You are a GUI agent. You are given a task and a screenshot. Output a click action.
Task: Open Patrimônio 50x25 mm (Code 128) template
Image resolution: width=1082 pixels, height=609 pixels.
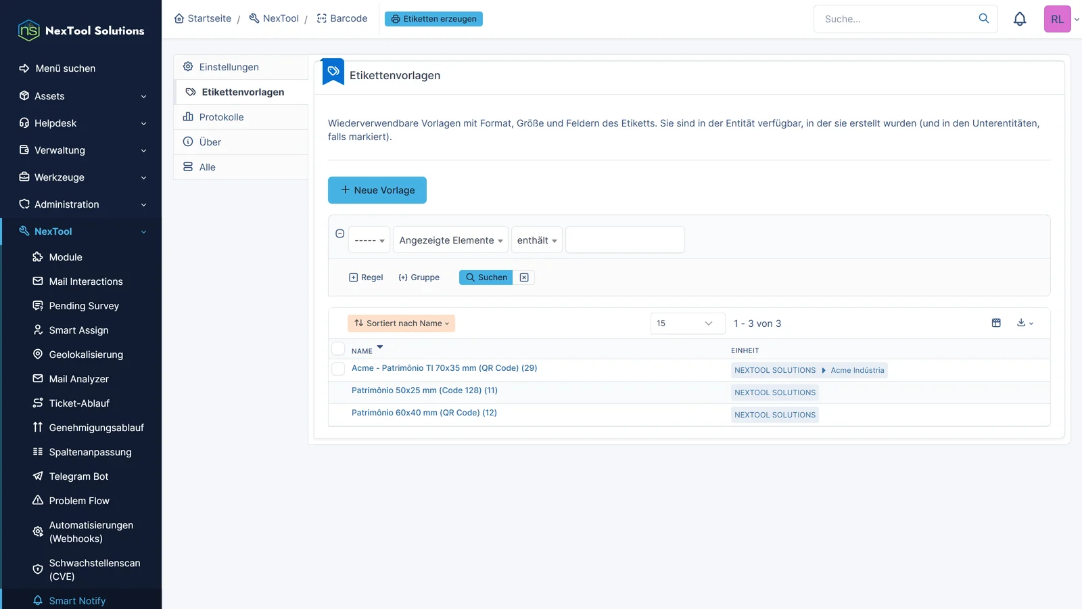(425, 390)
